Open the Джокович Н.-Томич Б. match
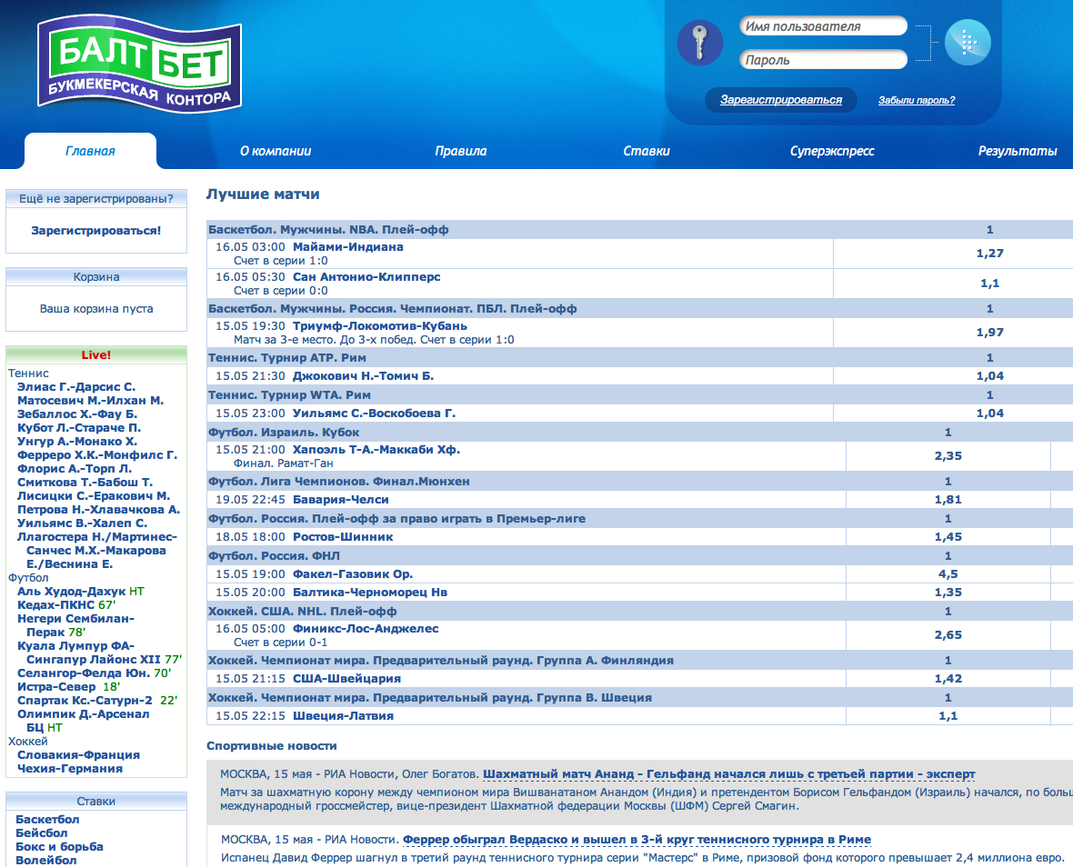Screen dimensions: 1073x867 coord(364,376)
